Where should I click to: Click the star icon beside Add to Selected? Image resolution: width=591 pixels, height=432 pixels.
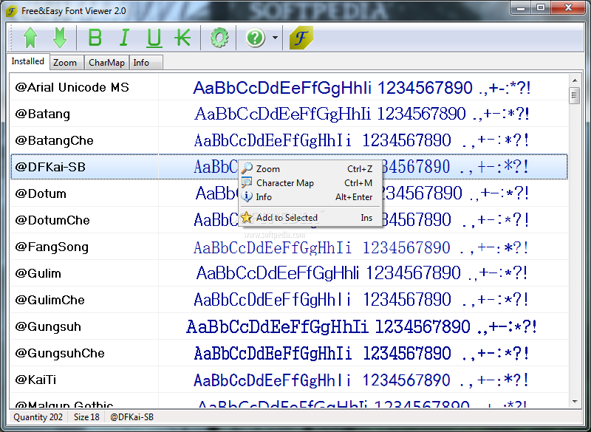tap(247, 217)
